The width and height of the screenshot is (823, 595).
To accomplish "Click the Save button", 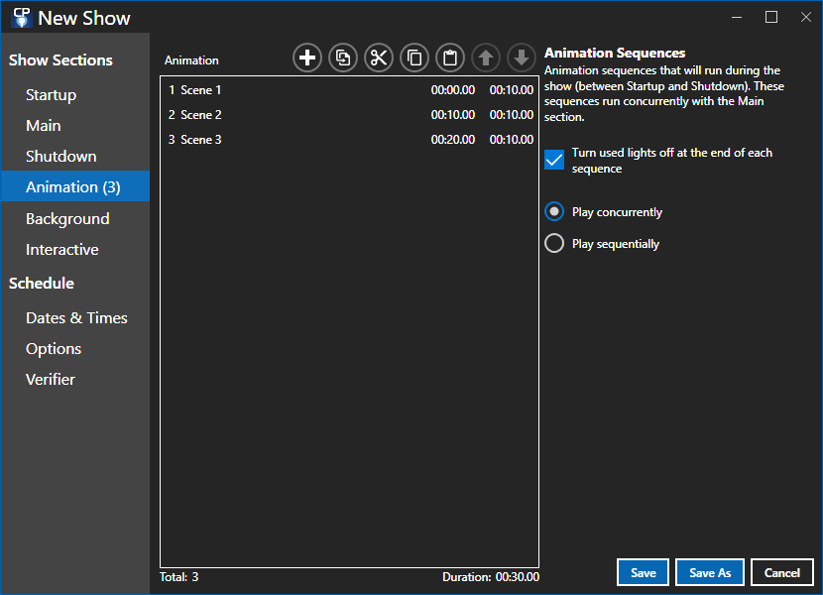I will [643, 572].
